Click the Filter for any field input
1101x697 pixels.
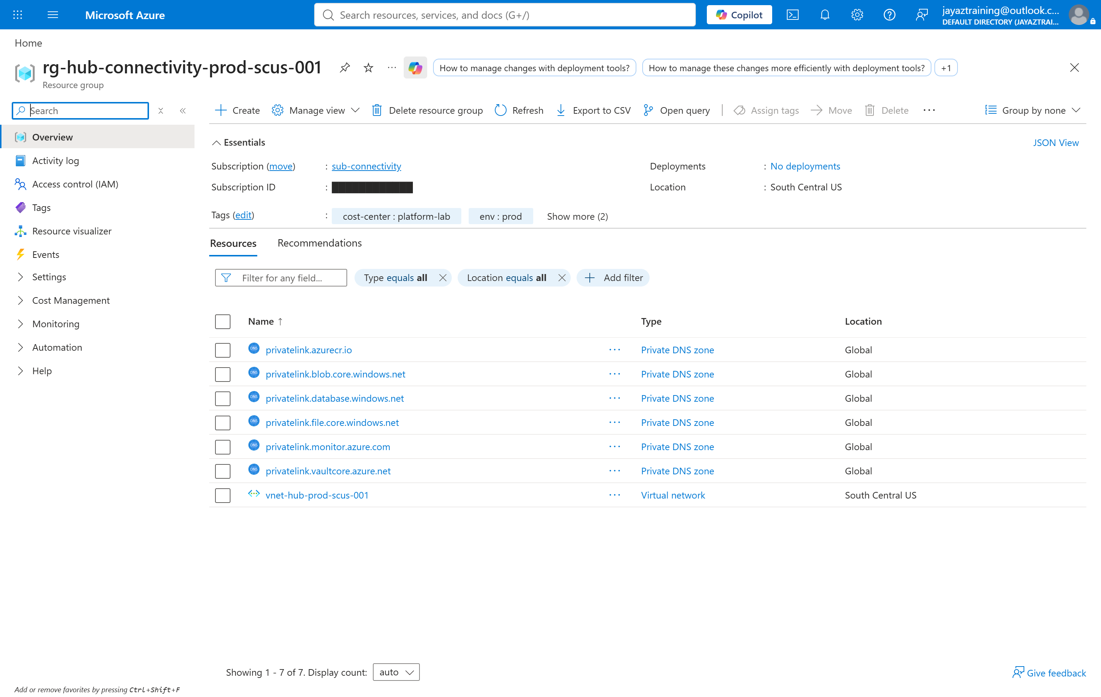281,277
